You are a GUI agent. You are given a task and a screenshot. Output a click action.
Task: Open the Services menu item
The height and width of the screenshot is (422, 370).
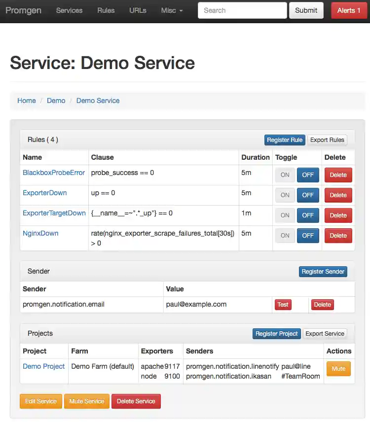pyautogui.click(x=69, y=10)
